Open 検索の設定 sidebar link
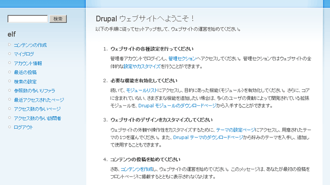This screenshot has height=185, width=330. 25,82
